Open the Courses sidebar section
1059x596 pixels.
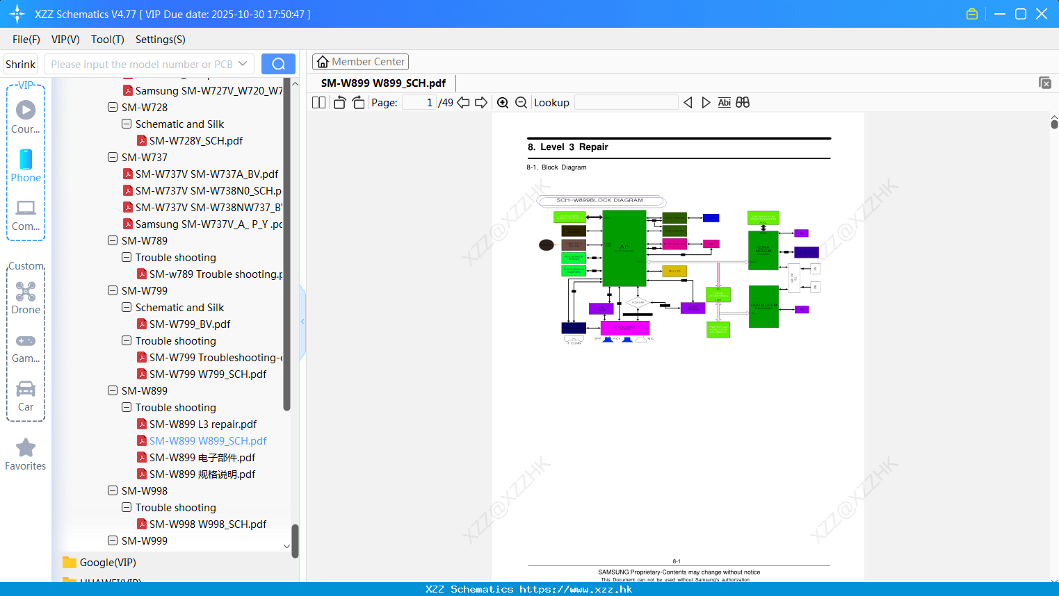26,117
